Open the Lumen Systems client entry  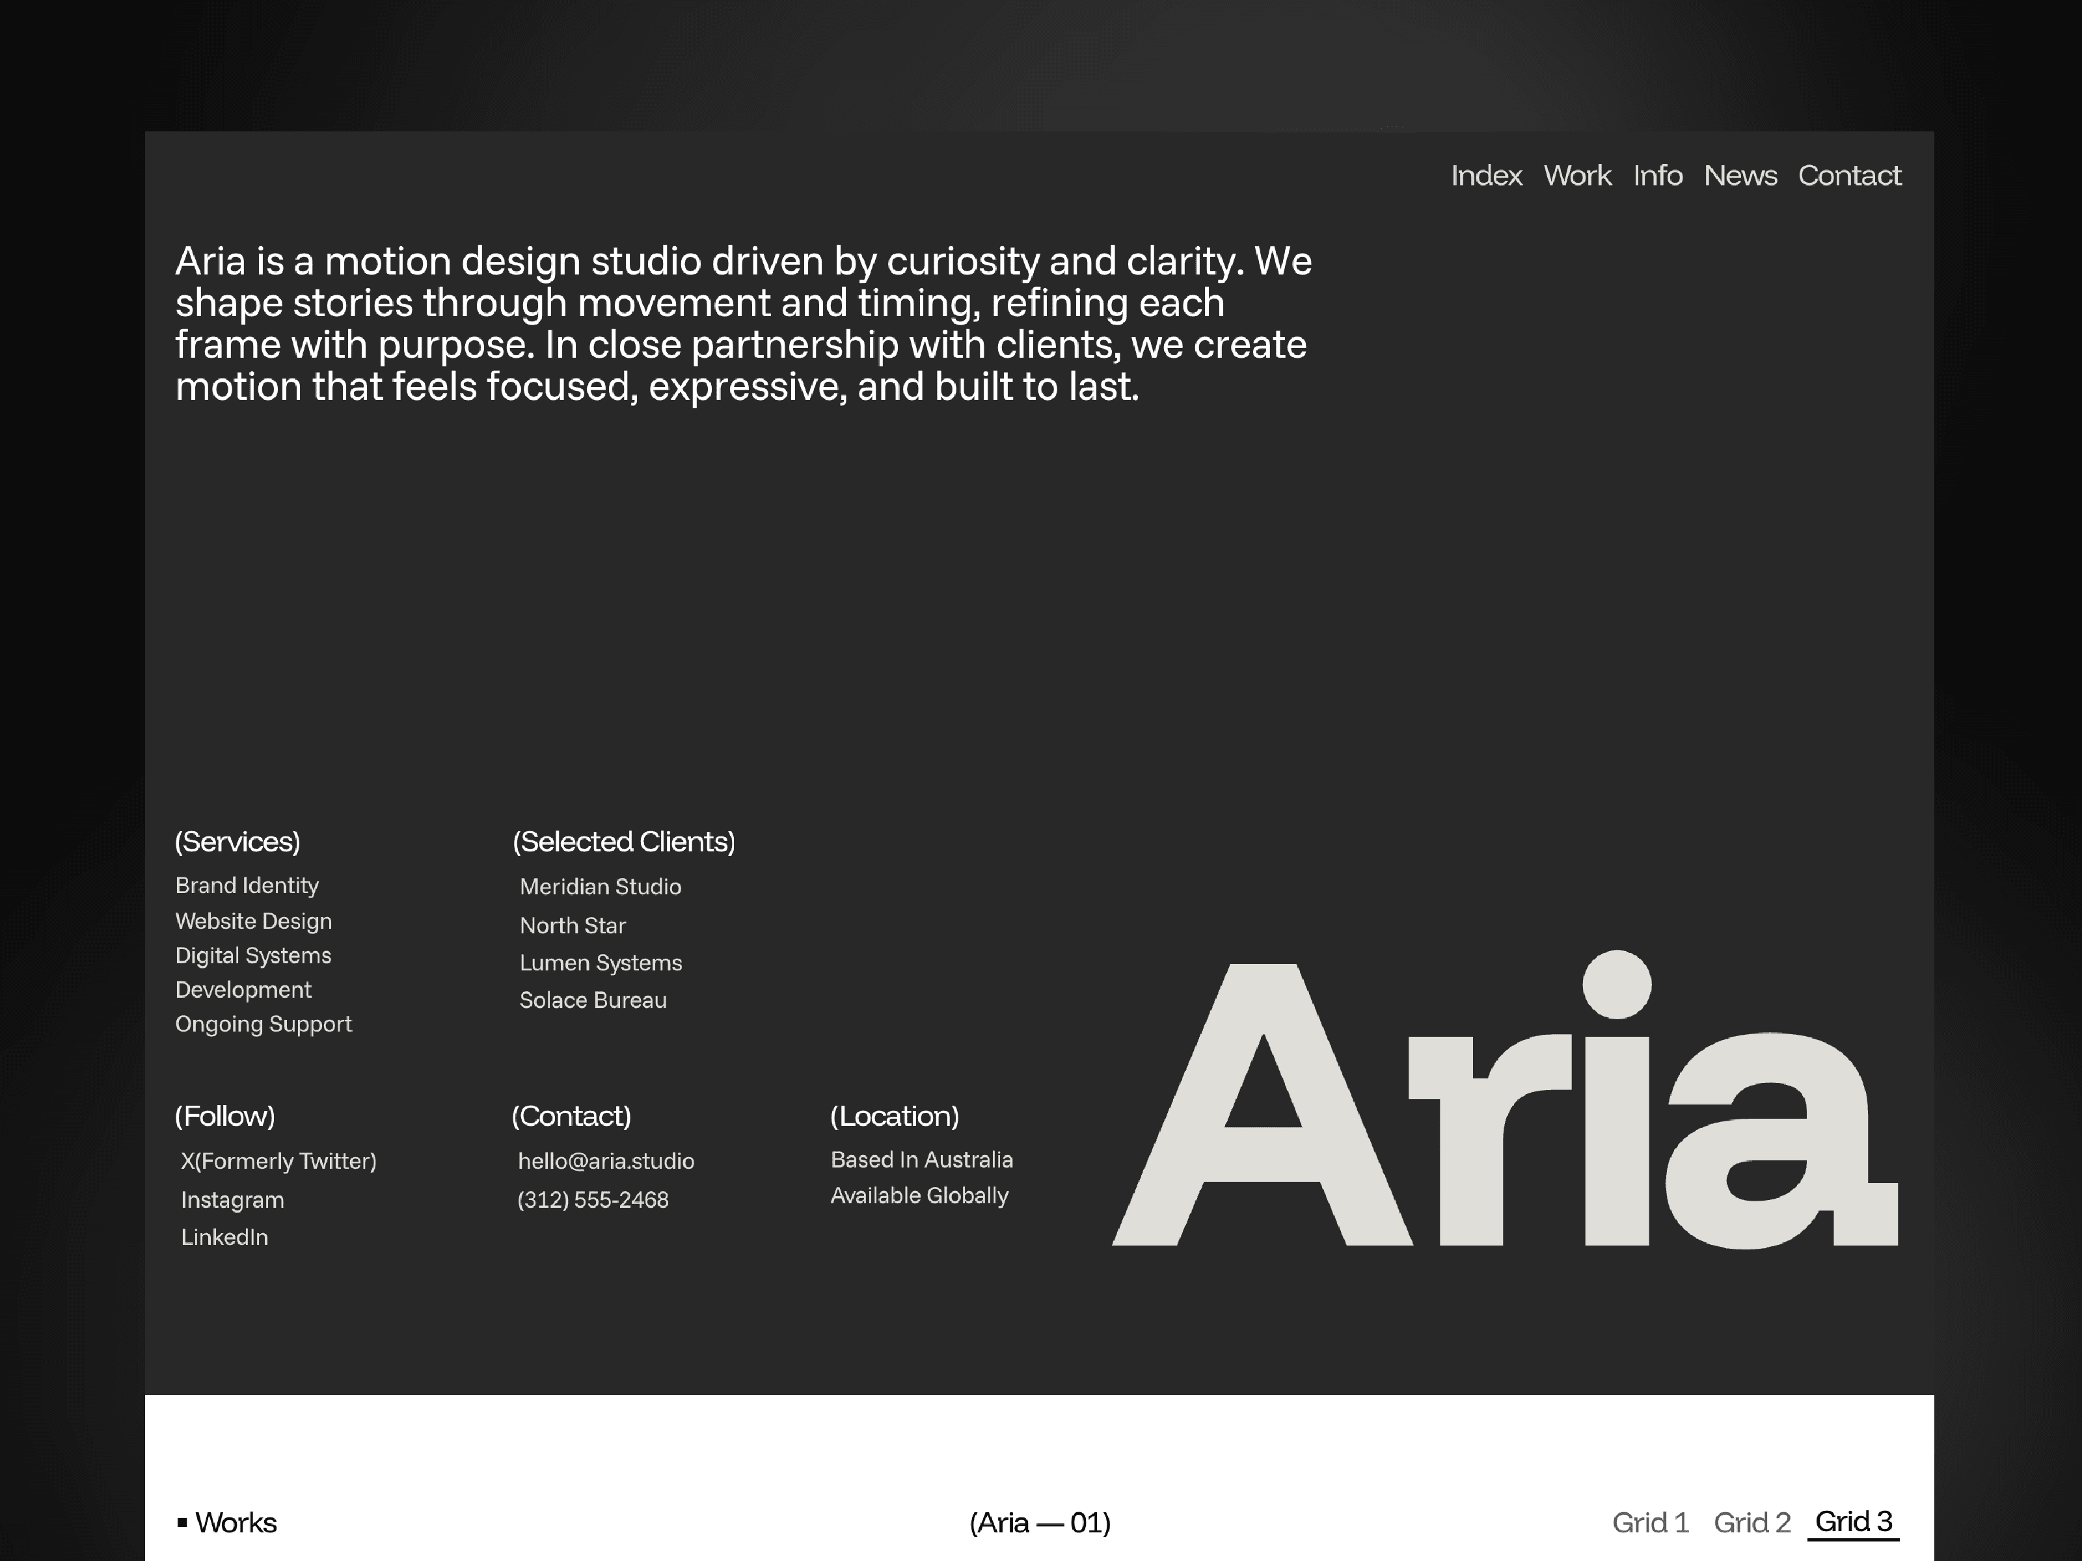click(601, 963)
